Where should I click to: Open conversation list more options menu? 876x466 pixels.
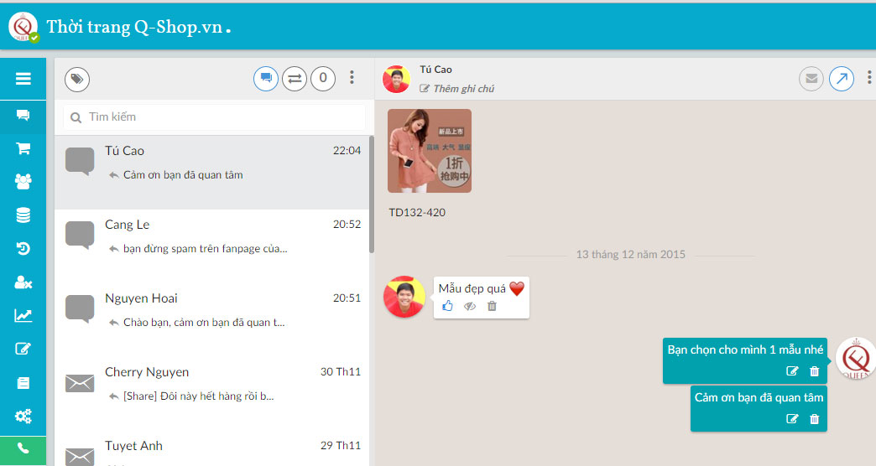[x=352, y=78]
